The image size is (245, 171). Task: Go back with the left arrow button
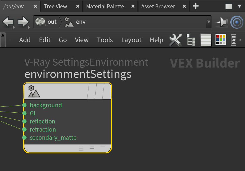pyautogui.click(x=8, y=22)
